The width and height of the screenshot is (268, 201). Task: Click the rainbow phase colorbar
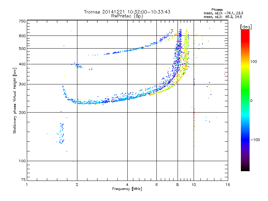point(245,100)
